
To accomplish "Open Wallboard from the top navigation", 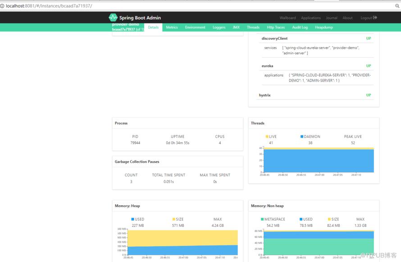I will pos(288,18).
